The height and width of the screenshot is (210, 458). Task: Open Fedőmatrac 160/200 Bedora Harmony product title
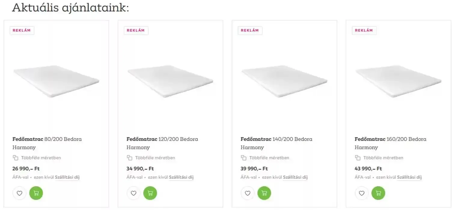click(x=390, y=143)
